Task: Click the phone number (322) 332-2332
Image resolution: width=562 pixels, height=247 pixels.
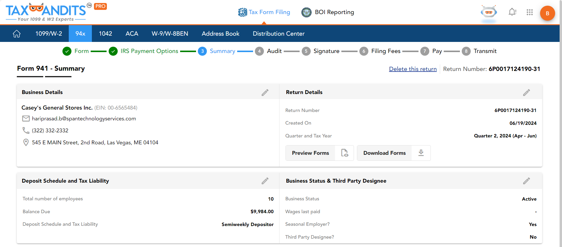Action: [x=50, y=131]
